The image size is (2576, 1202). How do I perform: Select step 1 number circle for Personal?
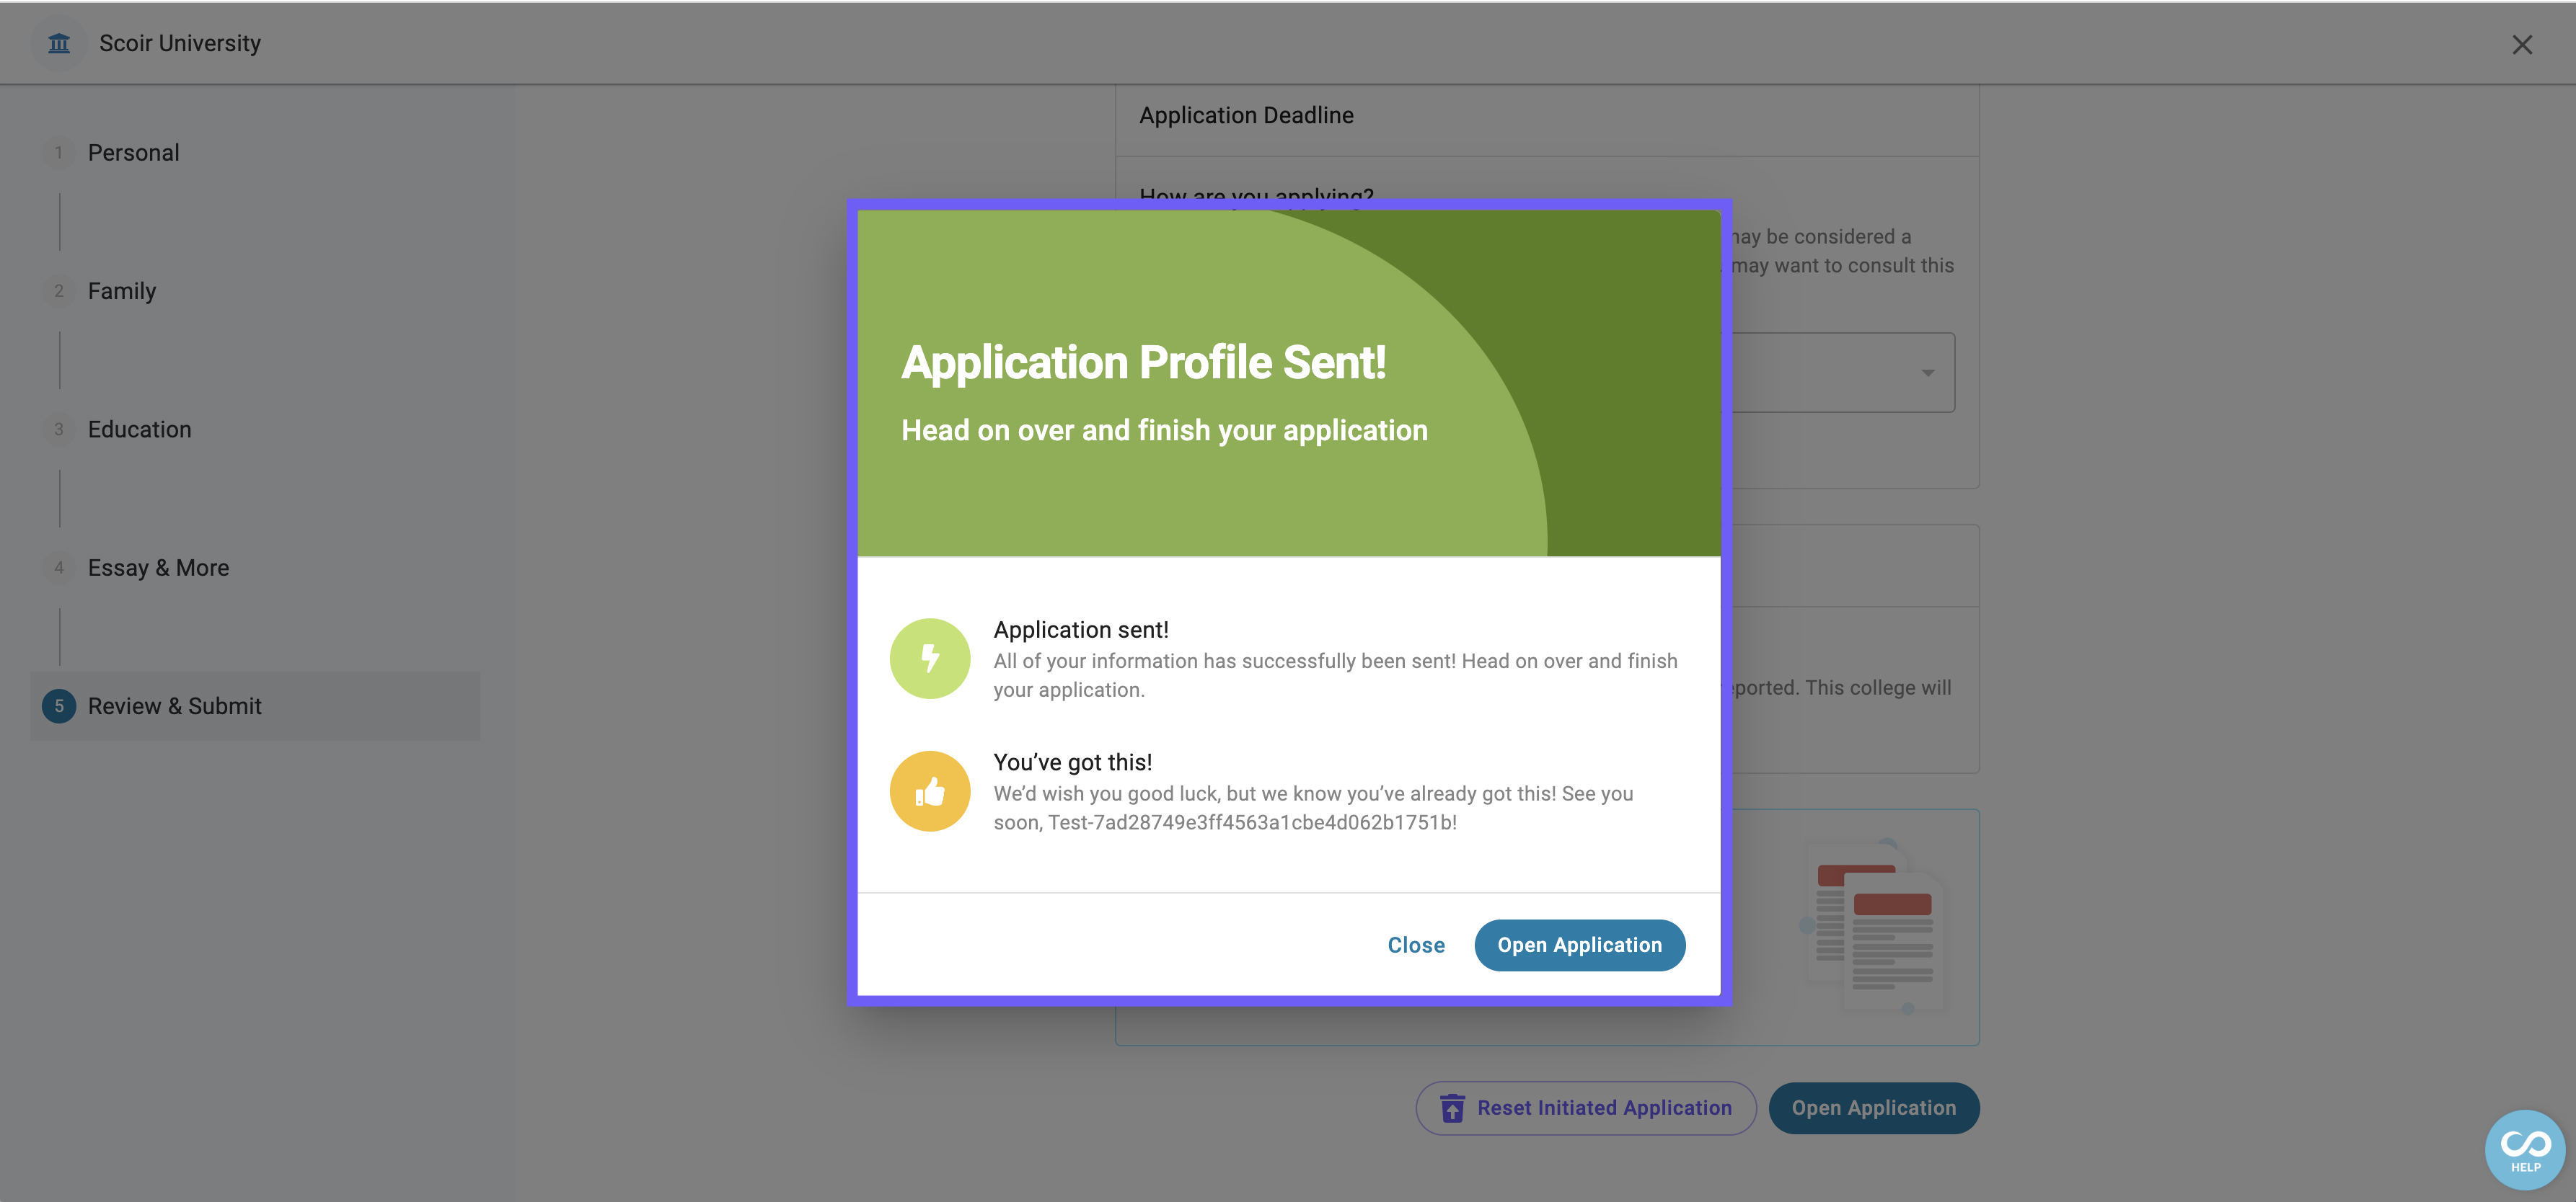pos(59,153)
